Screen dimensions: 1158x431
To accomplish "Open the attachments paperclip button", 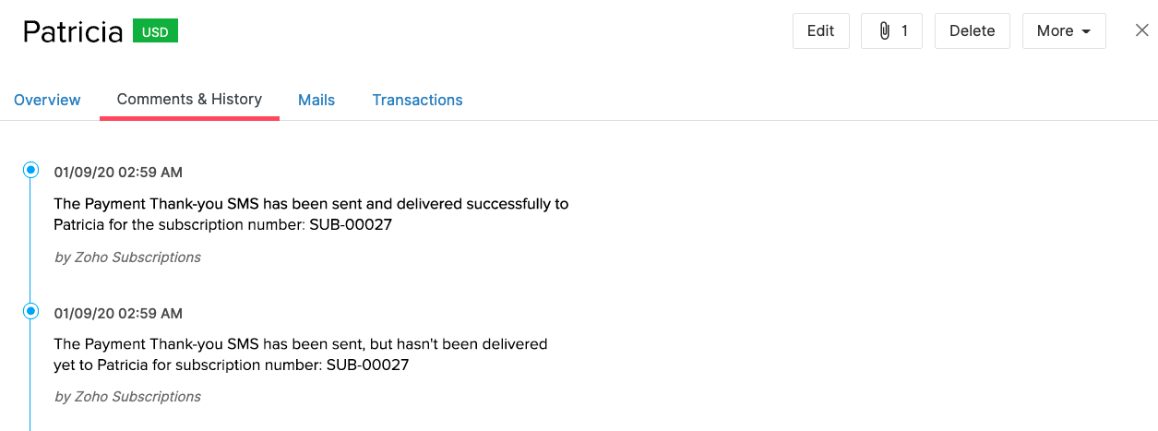I will coord(891,31).
